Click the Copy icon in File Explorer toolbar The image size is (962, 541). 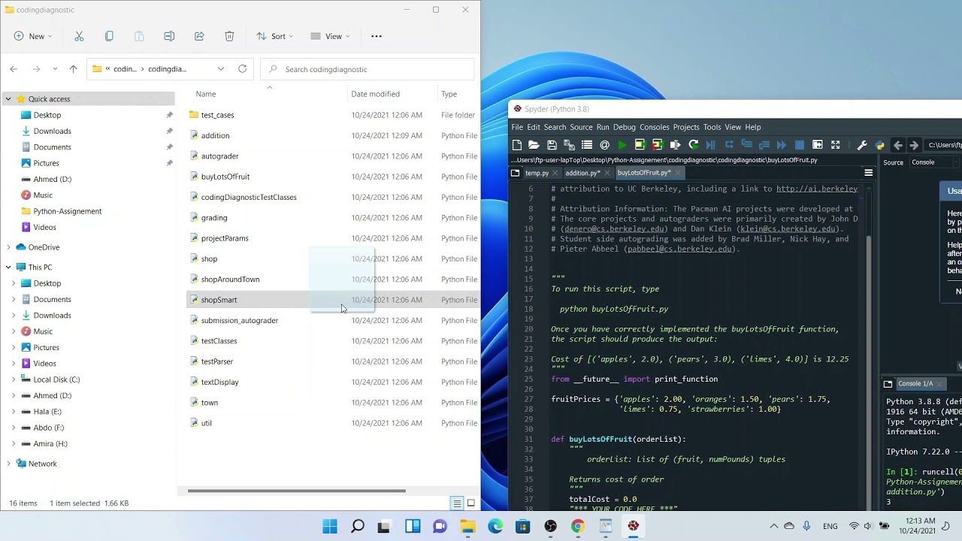click(x=109, y=36)
